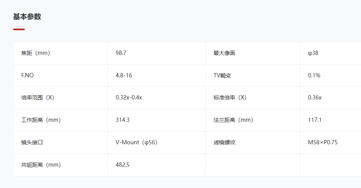Click the working distance value 314.3
This screenshot has height=188, width=361.
123,120
